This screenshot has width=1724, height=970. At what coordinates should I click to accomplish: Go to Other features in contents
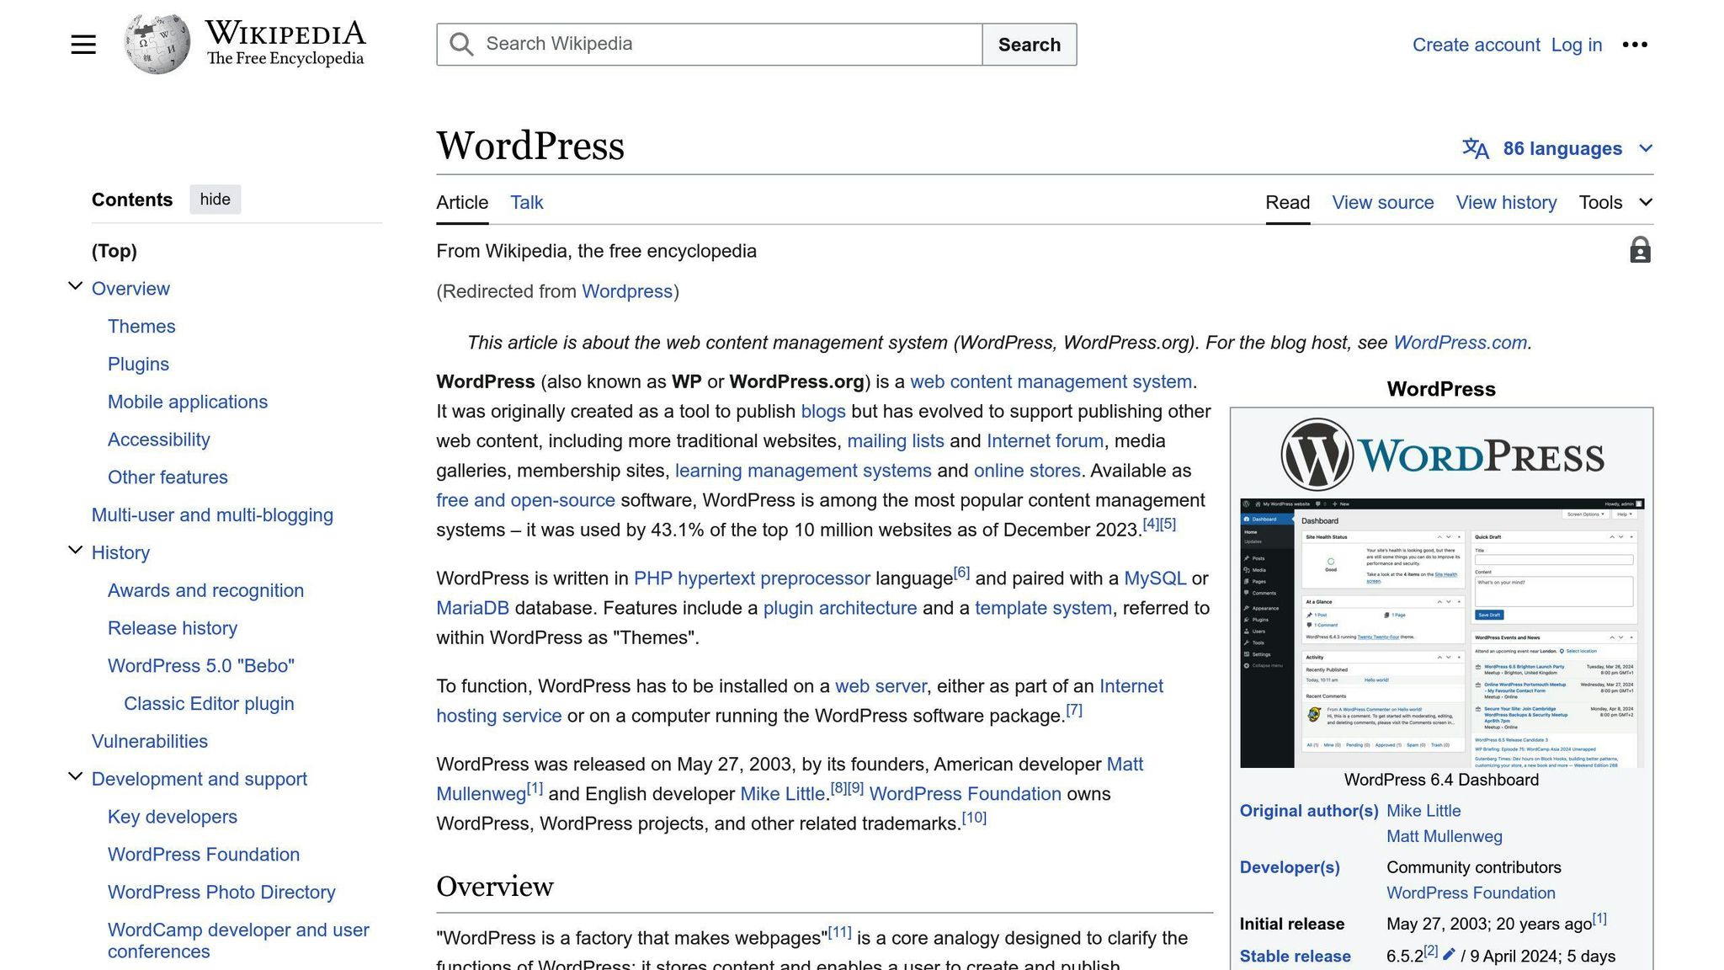(x=168, y=477)
